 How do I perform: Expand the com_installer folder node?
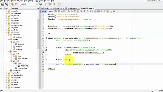pyautogui.click(x=6, y=73)
